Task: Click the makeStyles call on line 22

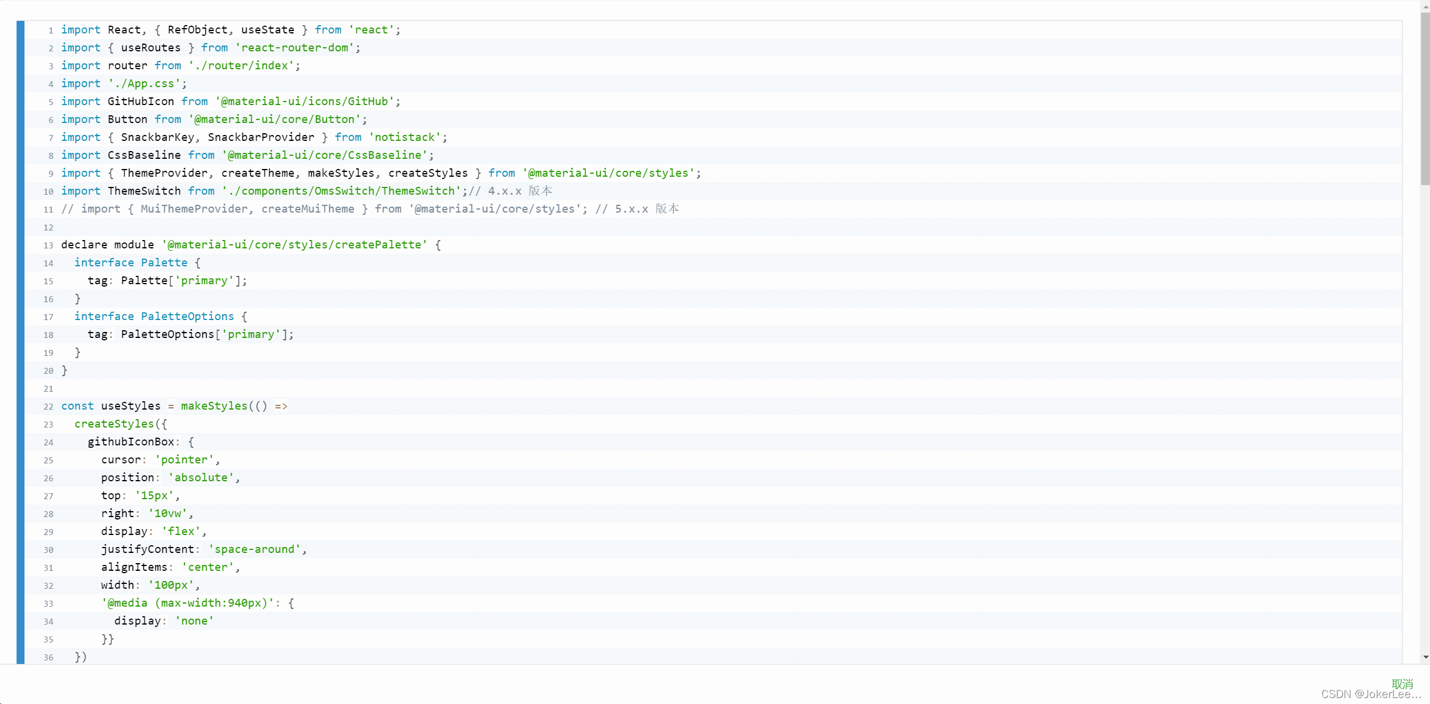Action: pyautogui.click(x=214, y=406)
